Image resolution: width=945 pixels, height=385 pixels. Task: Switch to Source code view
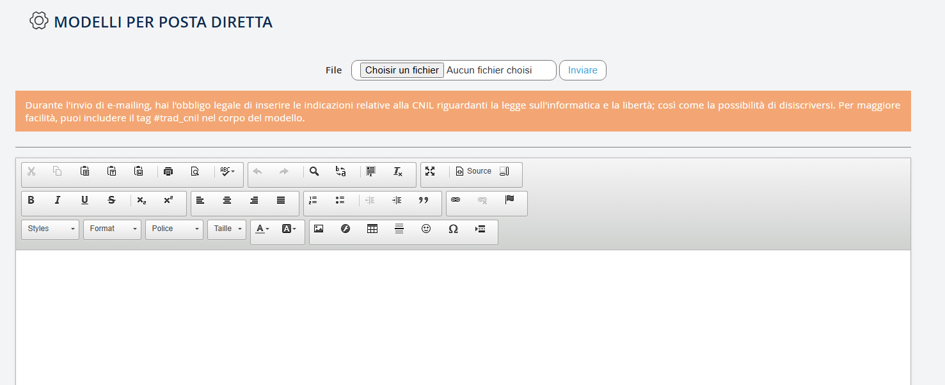[x=473, y=172]
